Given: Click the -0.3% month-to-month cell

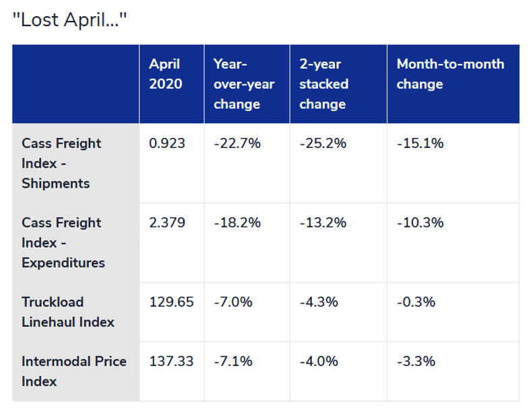Looking at the screenshot, I should coord(416,302).
